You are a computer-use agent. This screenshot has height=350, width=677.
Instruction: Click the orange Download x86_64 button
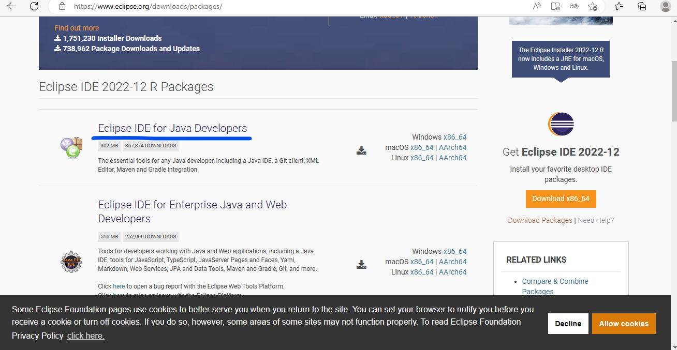561,199
